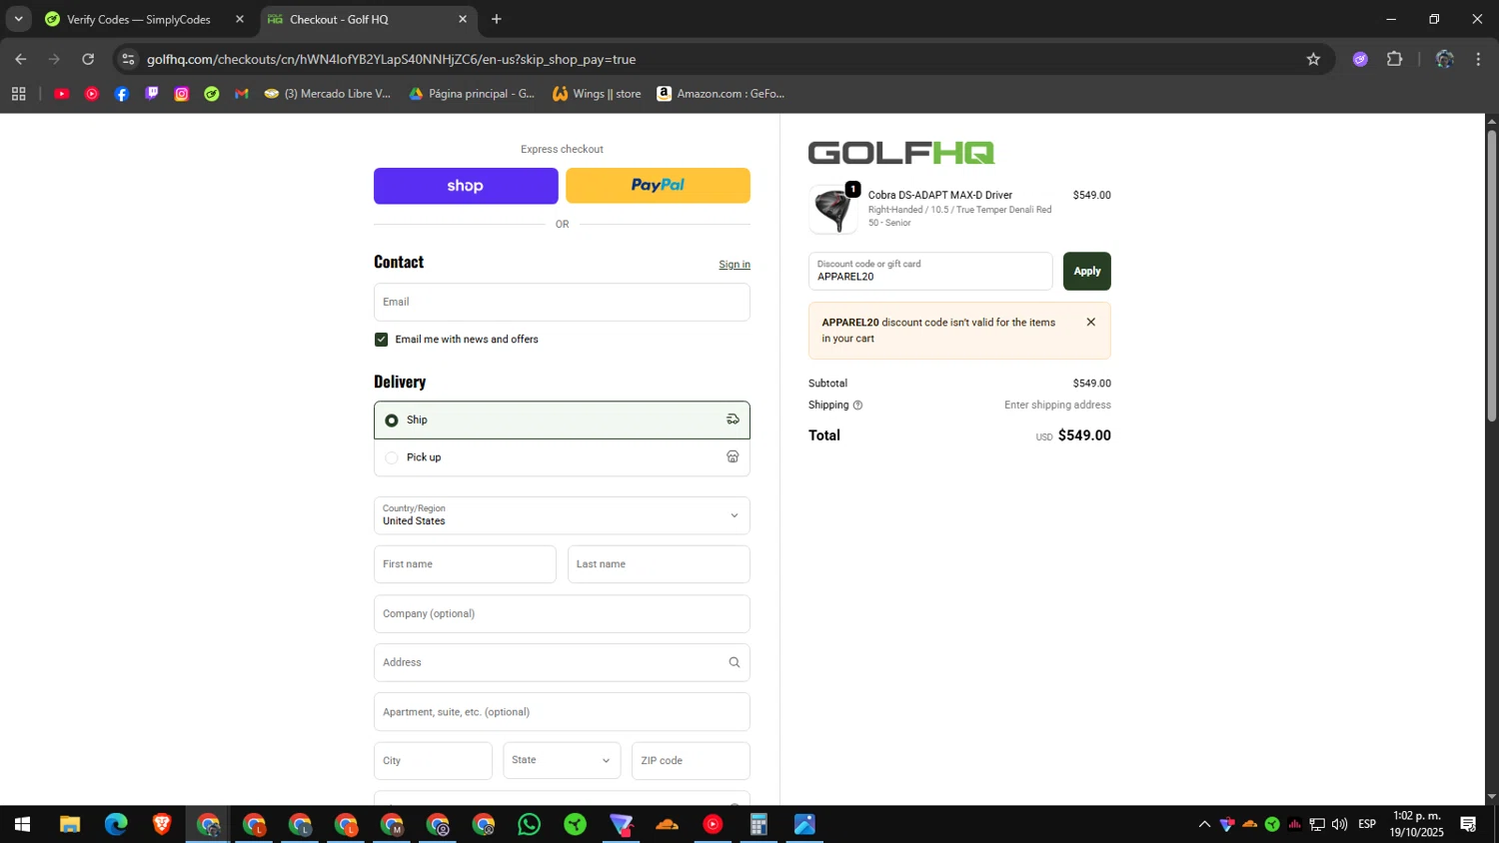Open the Instagram bookmark icon
Viewport: 1499px width, 843px height.
coord(182,94)
